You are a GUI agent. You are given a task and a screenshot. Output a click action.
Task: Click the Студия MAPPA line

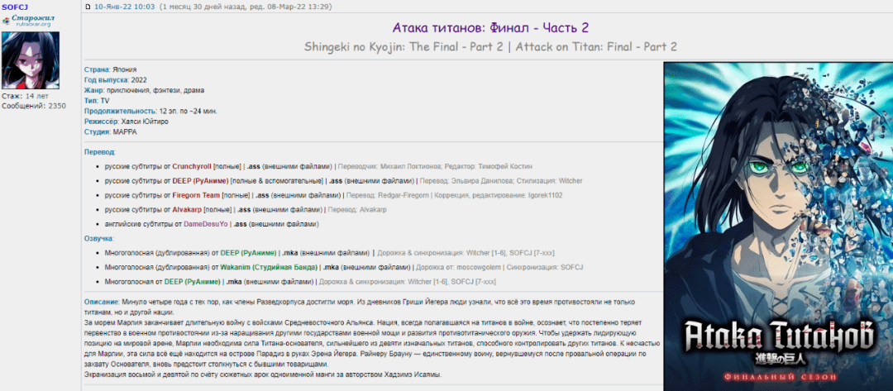pyautogui.click(x=111, y=131)
